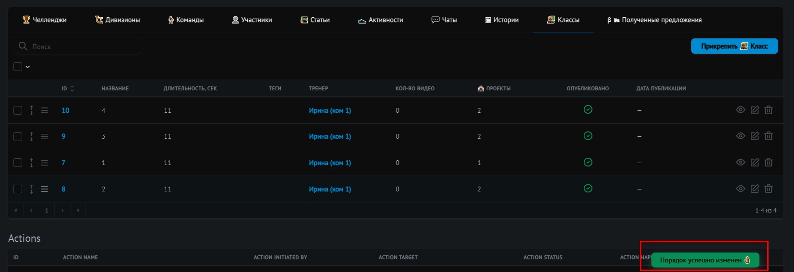Open the Челленджи tab

pos(45,20)
